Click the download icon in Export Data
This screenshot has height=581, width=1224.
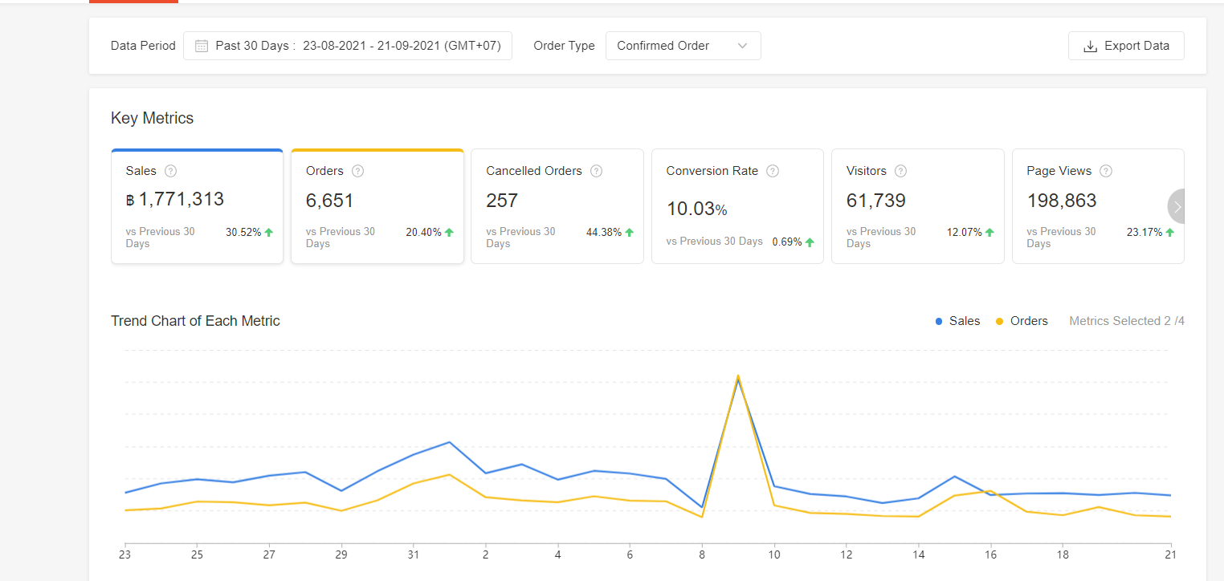pos(1090,46)
